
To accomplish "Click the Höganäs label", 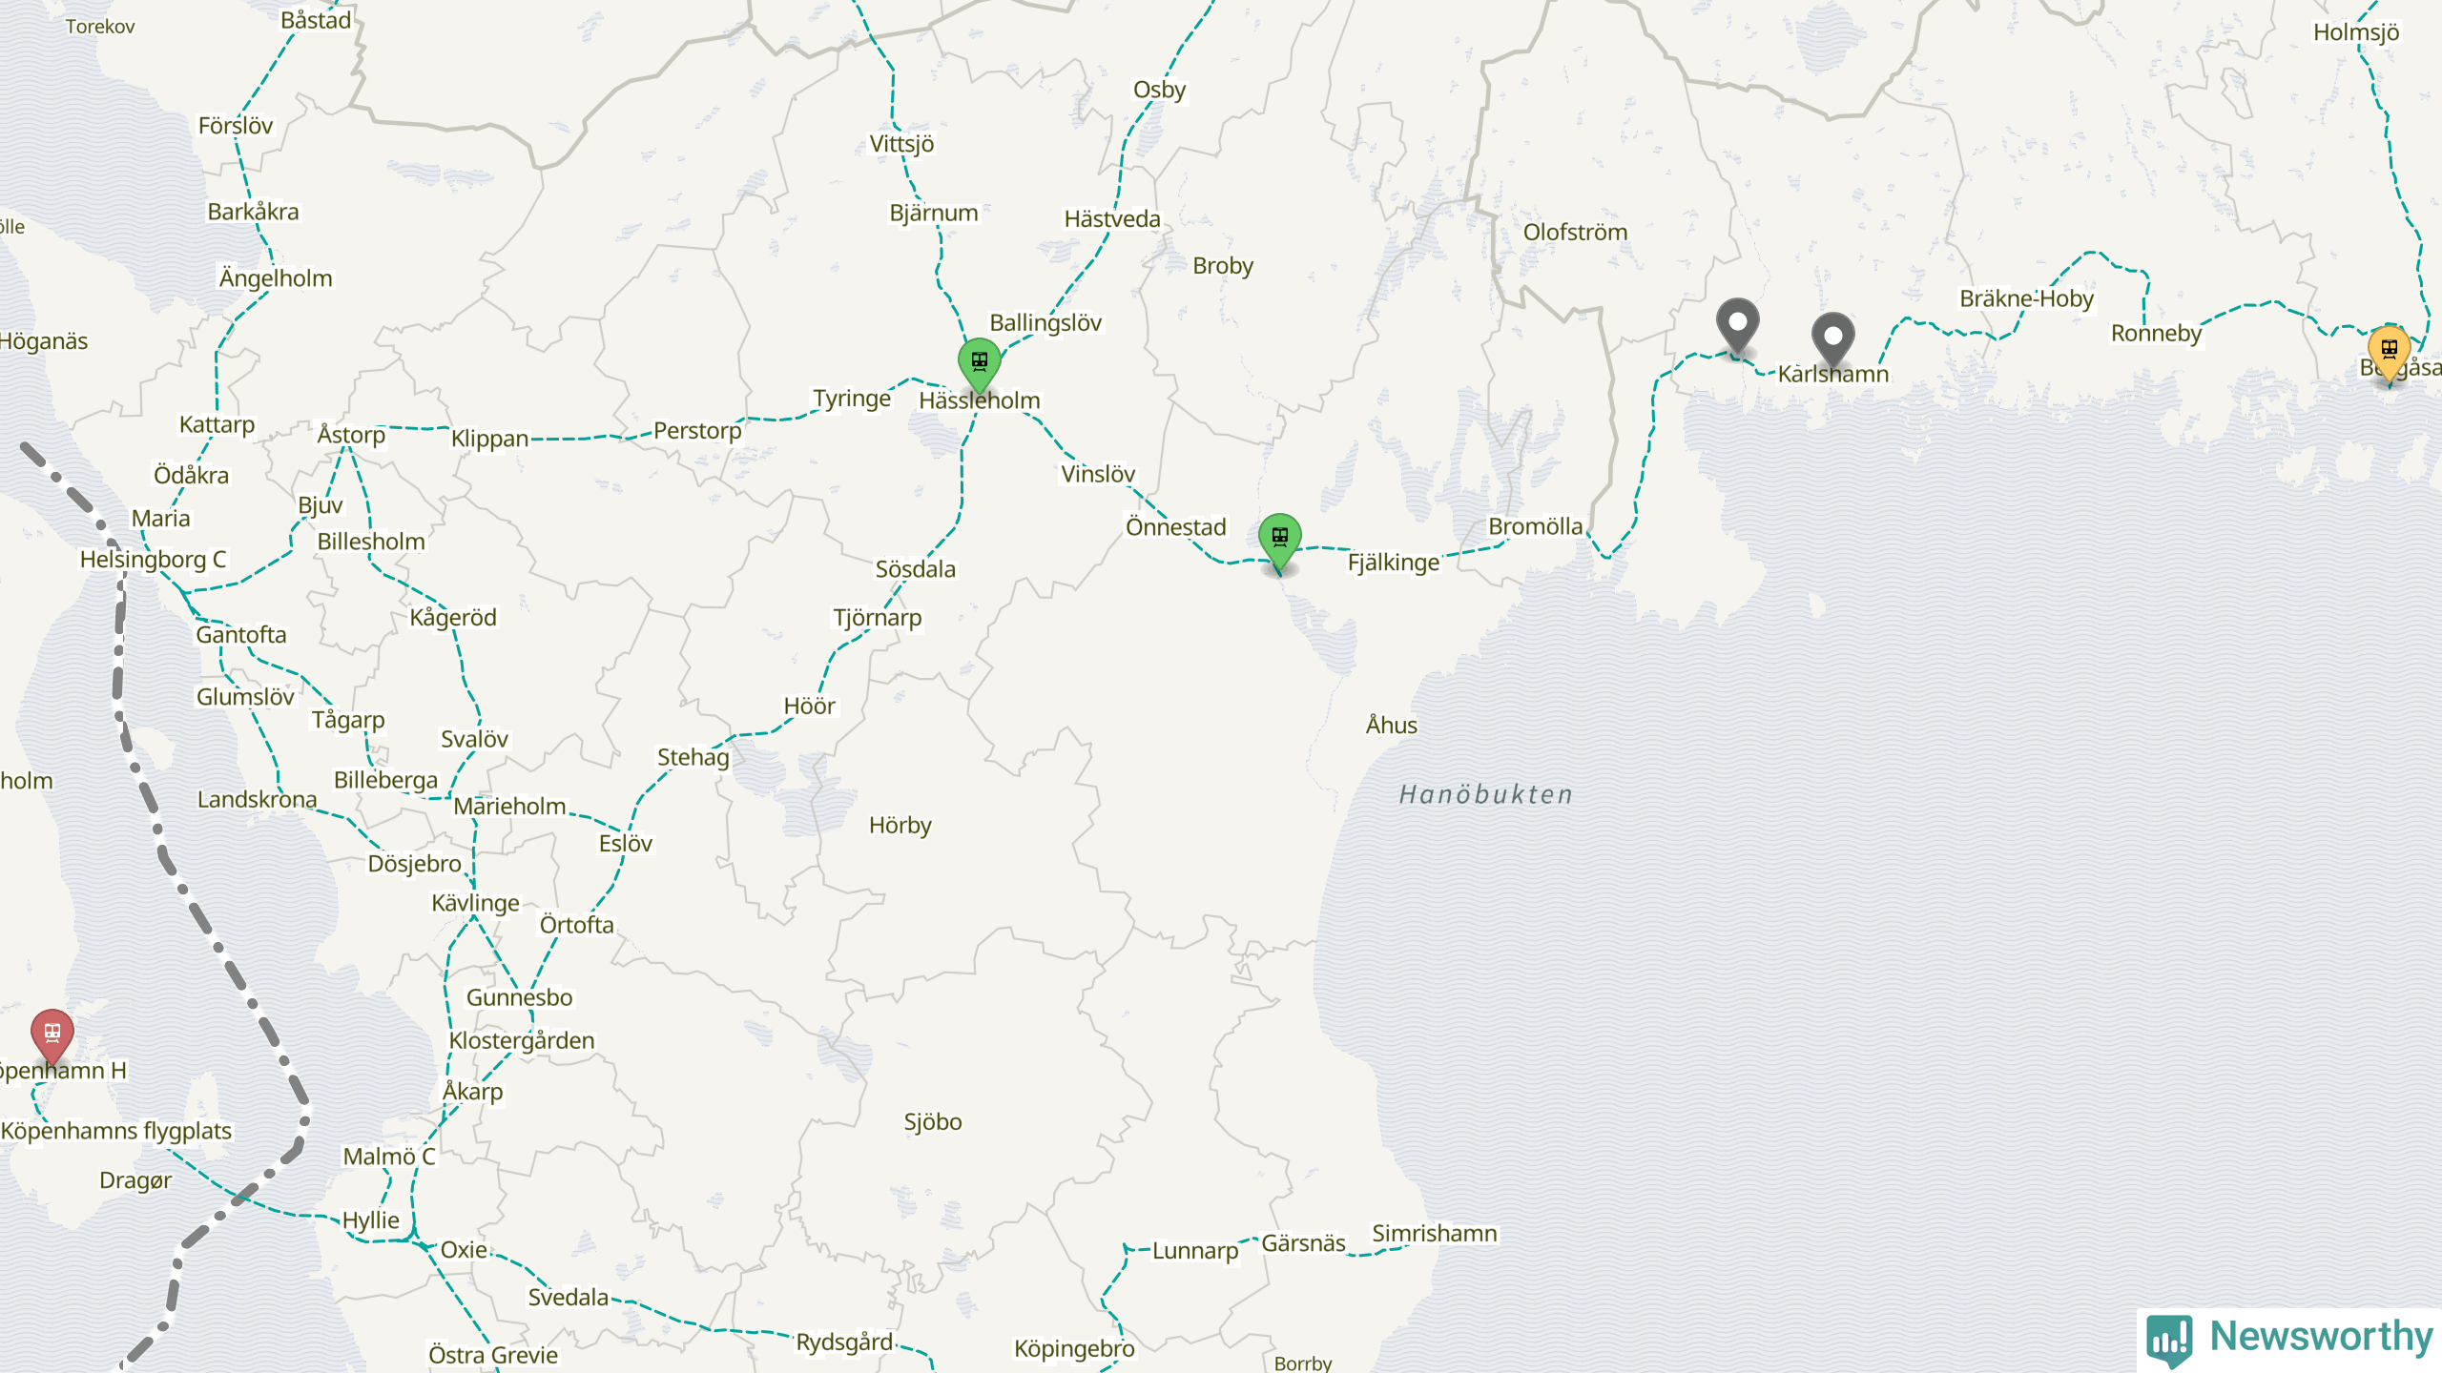I will click(x=43, y=342).
